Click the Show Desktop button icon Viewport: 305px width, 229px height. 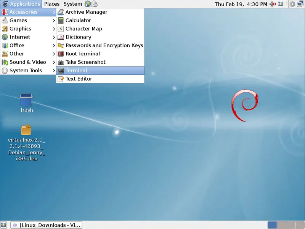(x=4, y=225)
